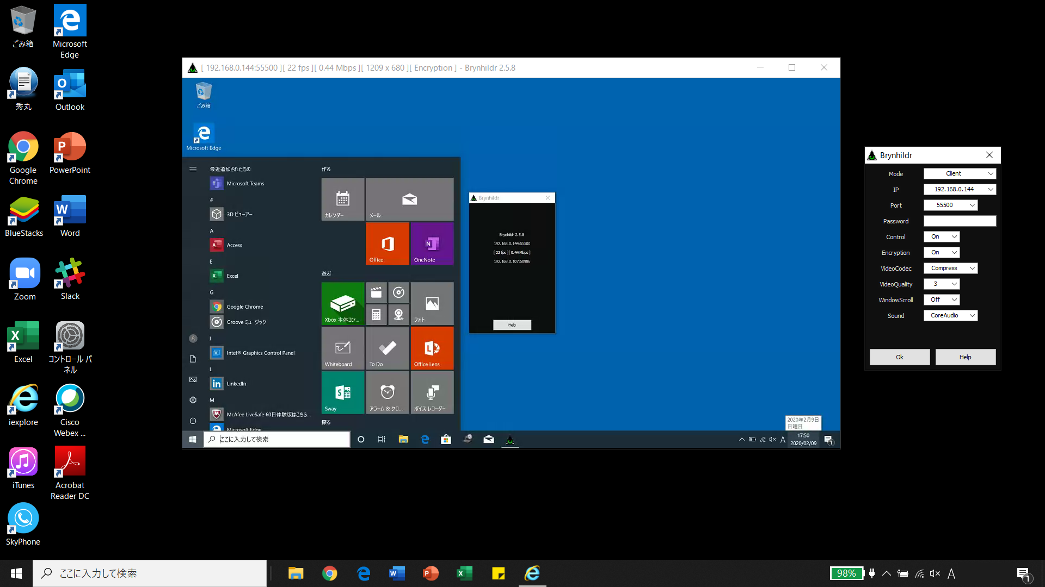
Task: Click the local taskbar Sticky Notes icon
Action: 499,573
